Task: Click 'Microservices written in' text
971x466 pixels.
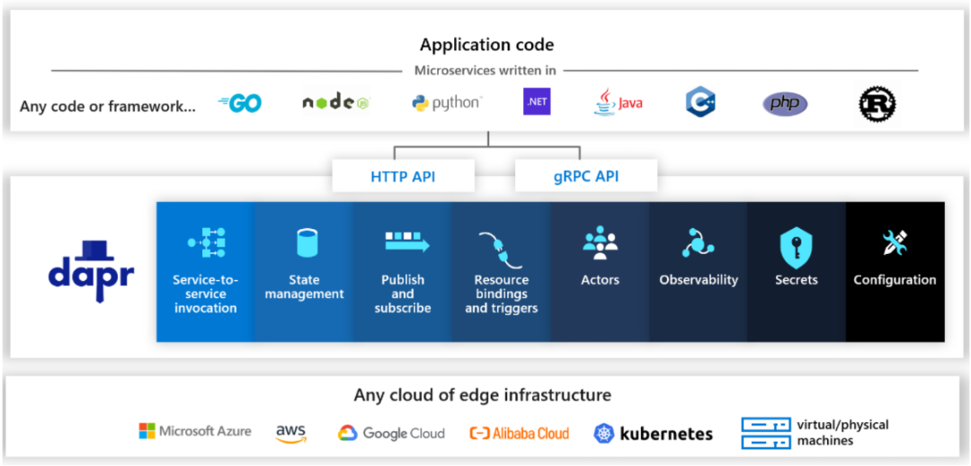Action: (485, 70)
